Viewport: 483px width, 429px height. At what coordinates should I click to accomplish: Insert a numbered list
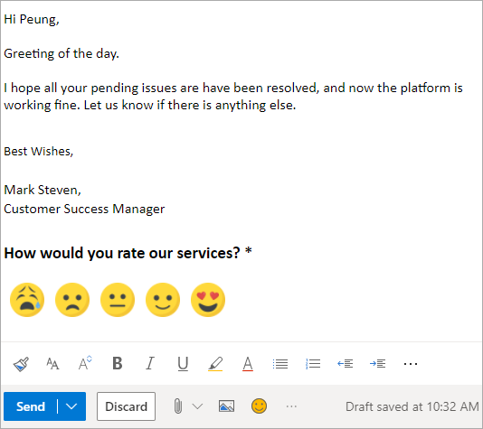(x=313, y=364)
